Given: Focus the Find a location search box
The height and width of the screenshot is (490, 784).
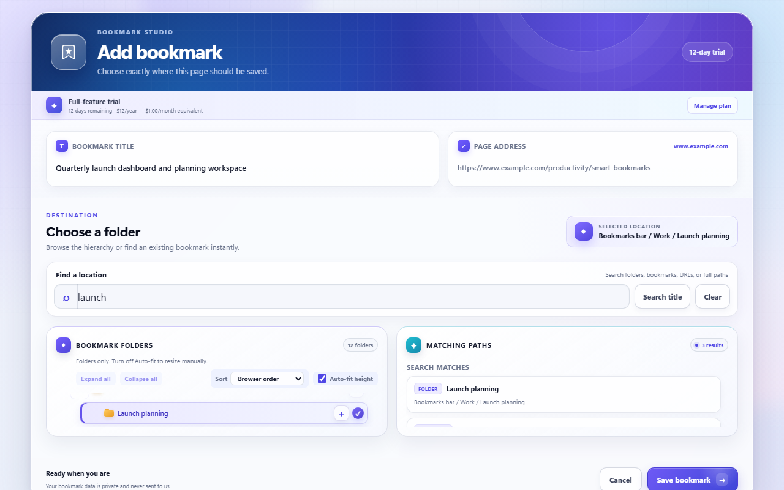Looking at the screenshot, I should coord(353,297).
